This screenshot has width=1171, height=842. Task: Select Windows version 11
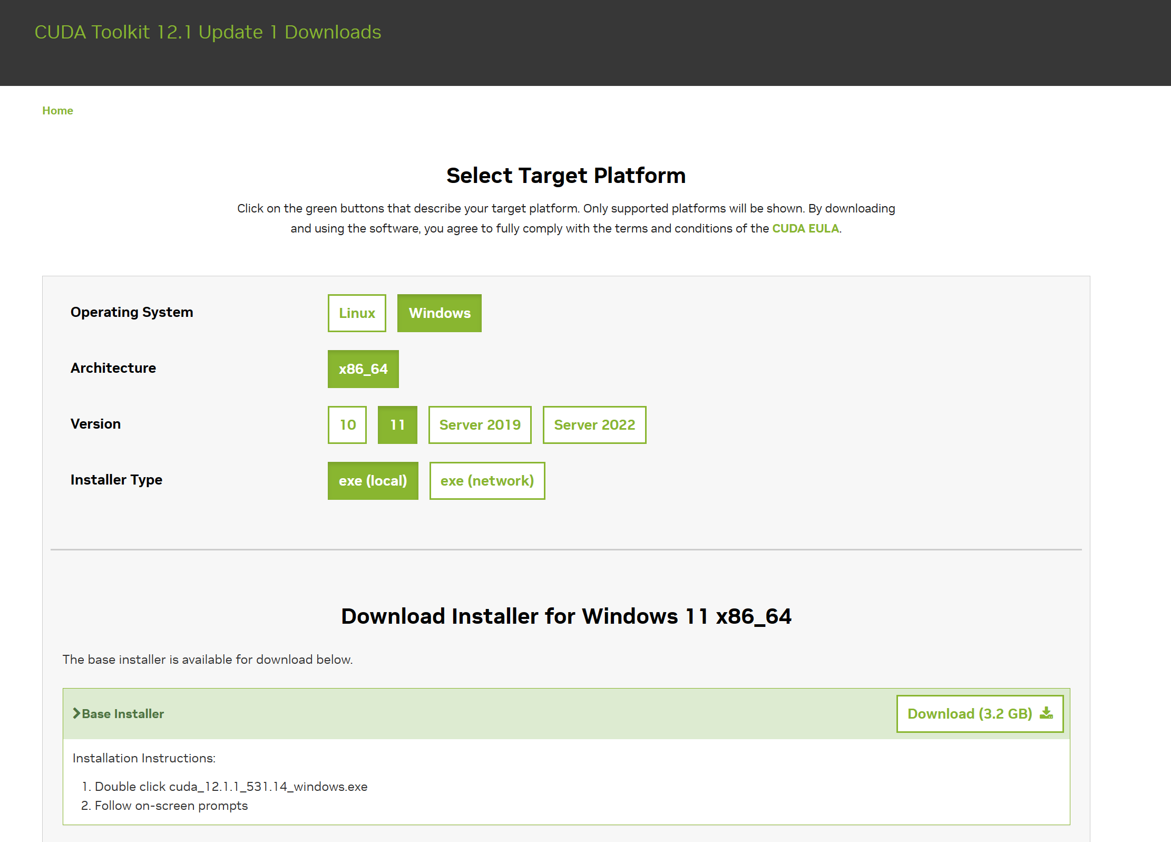coord(397,425)
